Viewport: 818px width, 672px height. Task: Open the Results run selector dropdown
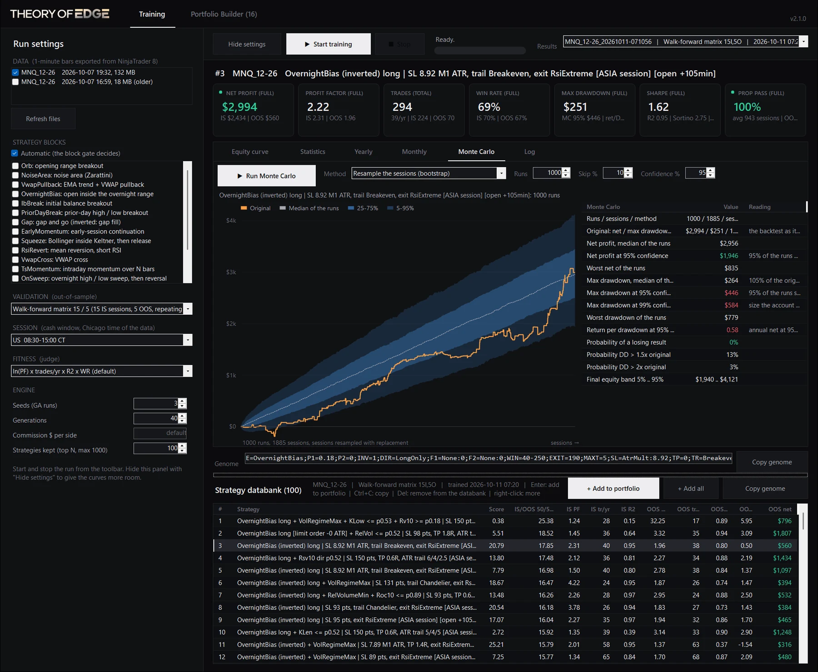point(803,41)
